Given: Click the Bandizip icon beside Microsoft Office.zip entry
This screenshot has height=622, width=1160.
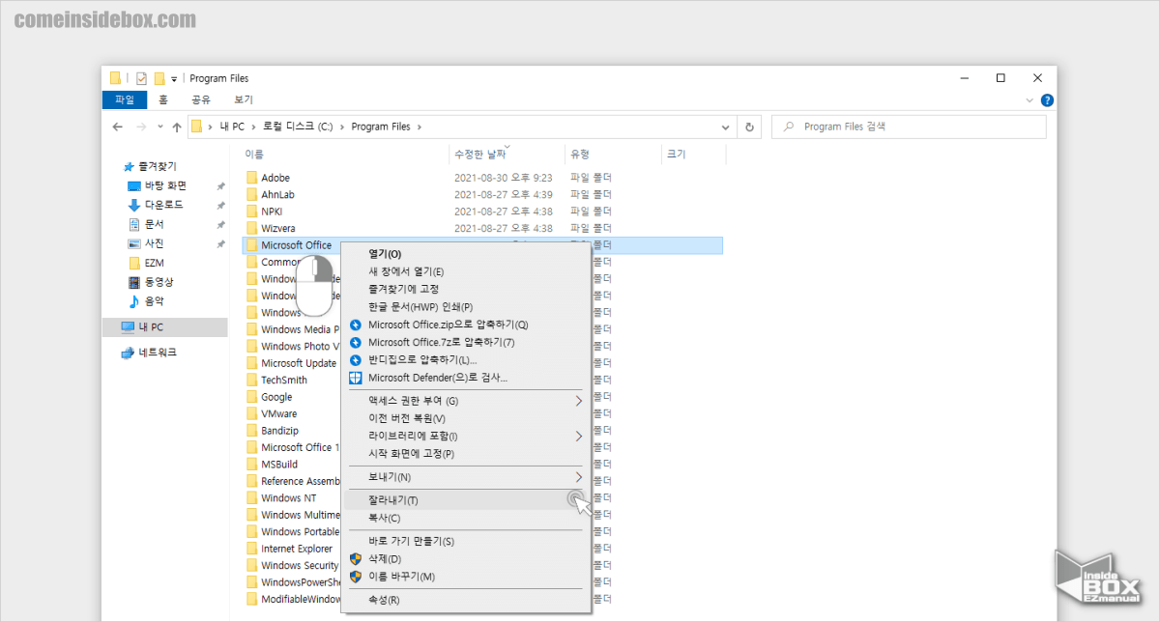Looking at the screenshot, I should coord(355,325).
